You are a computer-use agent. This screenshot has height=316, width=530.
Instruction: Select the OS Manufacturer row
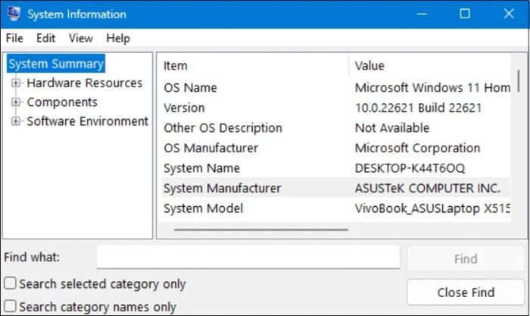tap(335, 148)
